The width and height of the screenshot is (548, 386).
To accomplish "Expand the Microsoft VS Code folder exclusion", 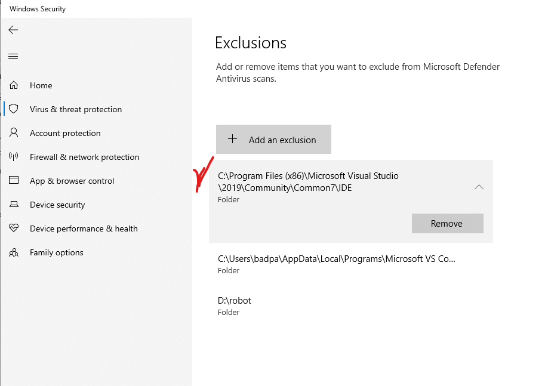I will [336, 264].
